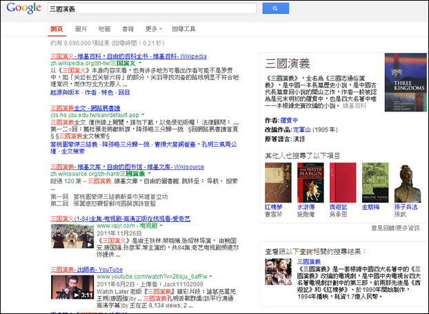
Task: Click the red 西遊記 book cover
Action: coord(343,182)
